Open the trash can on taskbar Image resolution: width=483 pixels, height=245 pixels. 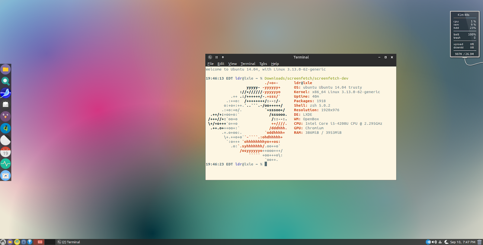click(479, 242)
